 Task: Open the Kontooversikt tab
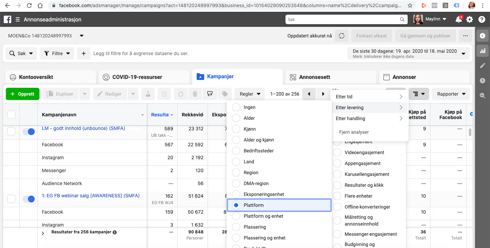coord(50,77)
